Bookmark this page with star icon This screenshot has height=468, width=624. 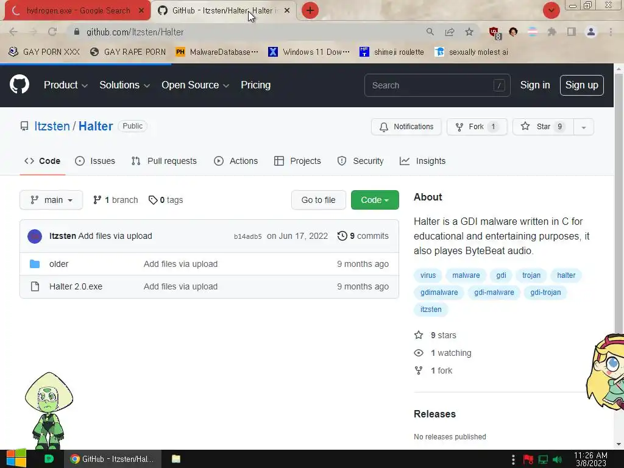click(x=469, y=32)
